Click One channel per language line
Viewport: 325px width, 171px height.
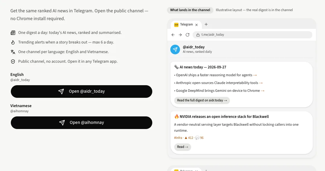(63, 52)
